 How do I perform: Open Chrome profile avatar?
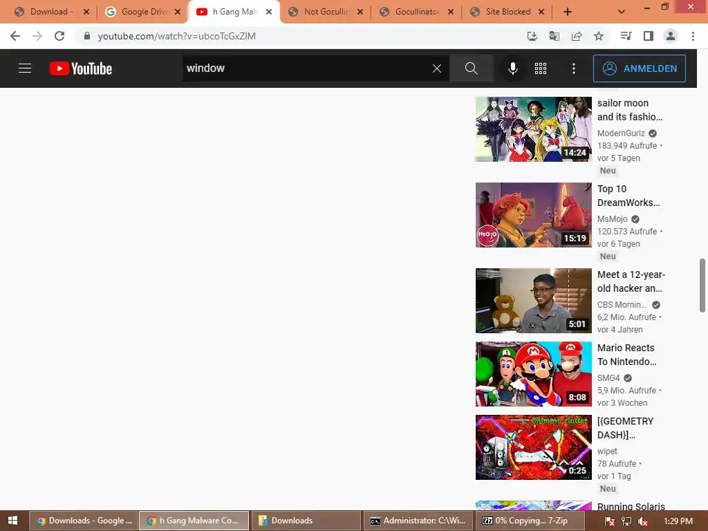click(671, 36)
